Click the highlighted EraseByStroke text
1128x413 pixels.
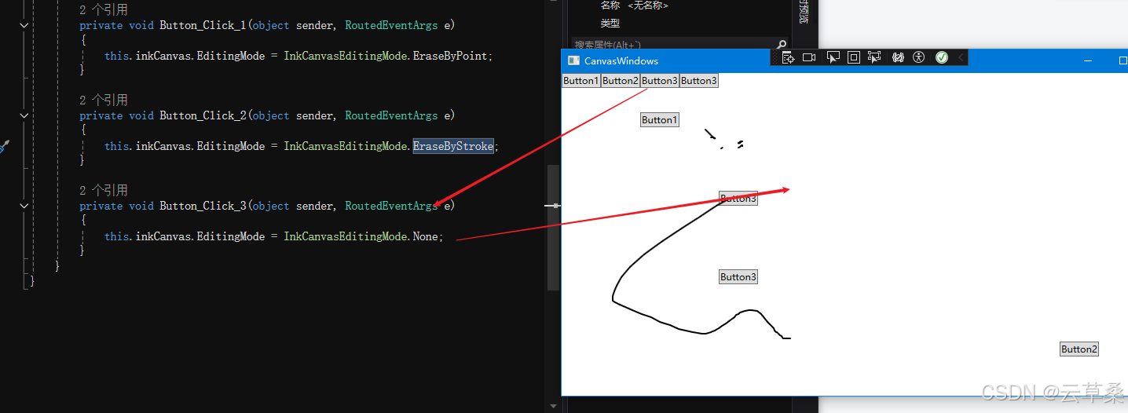tap(453, 146)
